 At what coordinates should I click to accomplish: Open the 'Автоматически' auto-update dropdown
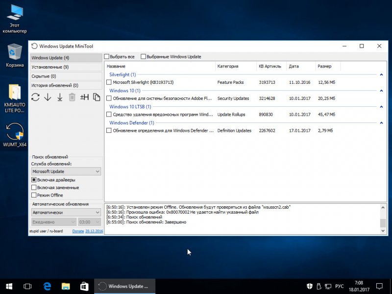coord(66,213)
